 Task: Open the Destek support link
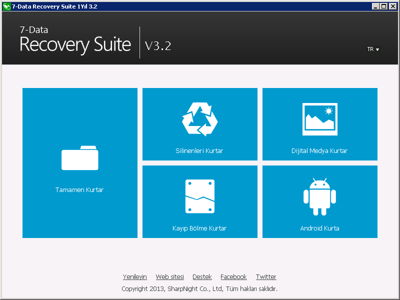202,277
